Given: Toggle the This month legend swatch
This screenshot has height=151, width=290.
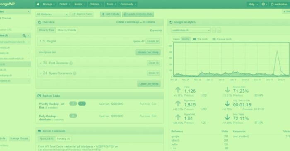Looking at the screenshot, I should [x=194, y=39].
